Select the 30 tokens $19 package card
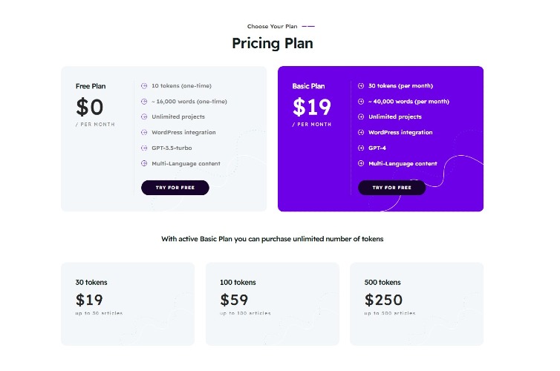560x371 pixels. point(128,303)
